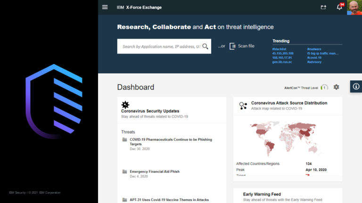The height and width of the screenshot is (203, 362).
Task: Open dashboard settings gear
Action: tap(337, 87)
